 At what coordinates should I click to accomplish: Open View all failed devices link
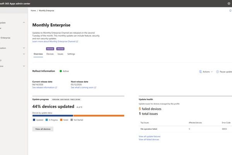(x=149, y=139)
